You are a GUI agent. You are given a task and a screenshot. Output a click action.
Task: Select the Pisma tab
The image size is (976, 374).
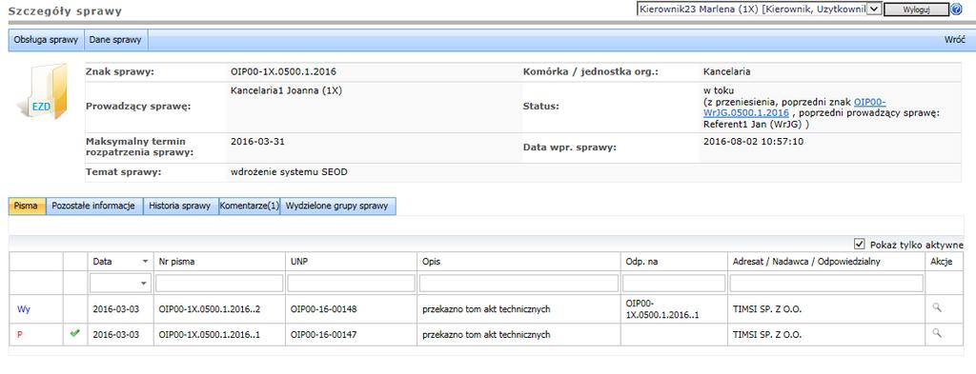point(26,207)
